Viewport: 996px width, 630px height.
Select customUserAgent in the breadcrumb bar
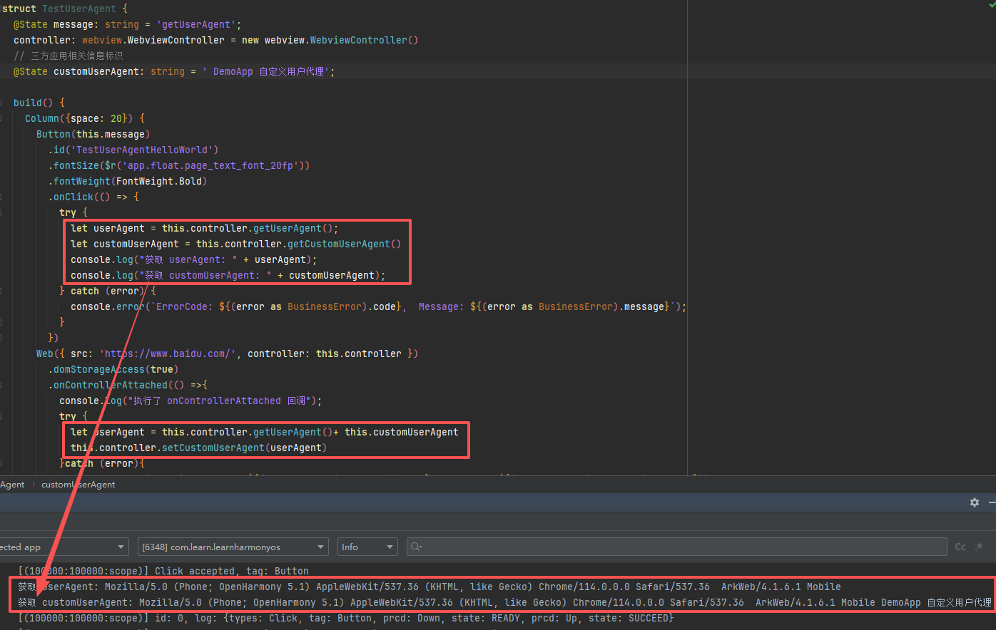(x=78, y=485)
